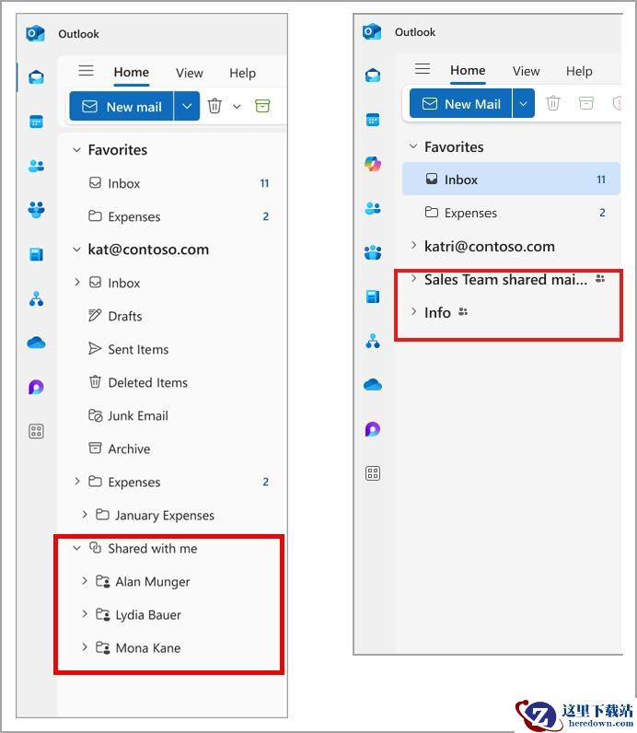The width and height of the screenshot is (637, 733).
Task: Expand Sales Team shared mailbox chevron
Action: (x=413, y=278)
